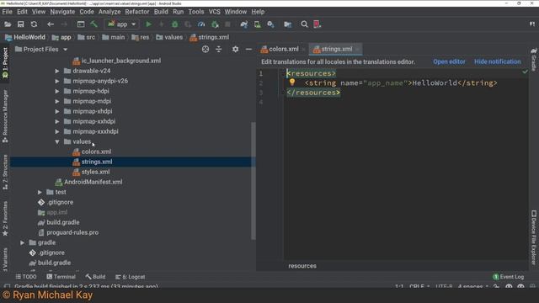
Task: Click the Save All floppy disk icon
Action: click(20, 24)
